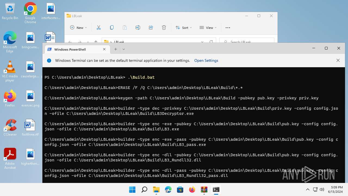Open the Windows Start menu
Viewport: 348px width, 196px height.
[132, 189]
